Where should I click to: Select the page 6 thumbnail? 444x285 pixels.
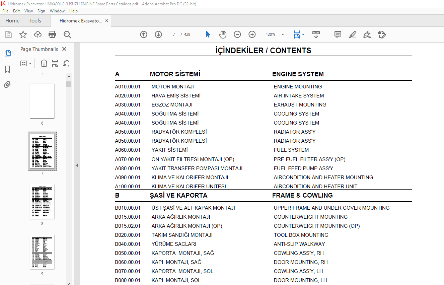pos(42,101)
